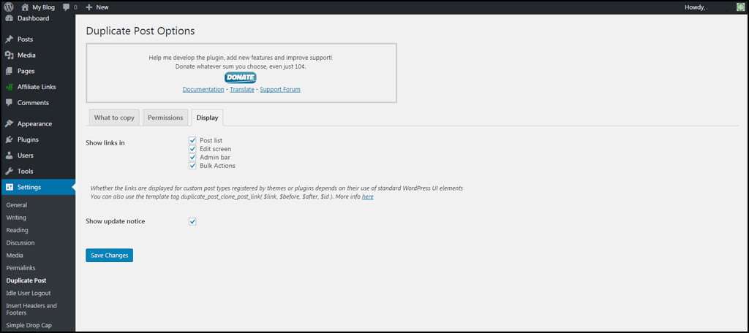Open Writing settings submenu

pyautogui.click(x=16, y=218)
